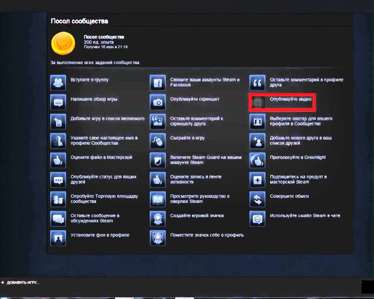This screenshot has width=374, height=299.
Task: Click the 'Напишите обзор игры' text
Action: 94,99
